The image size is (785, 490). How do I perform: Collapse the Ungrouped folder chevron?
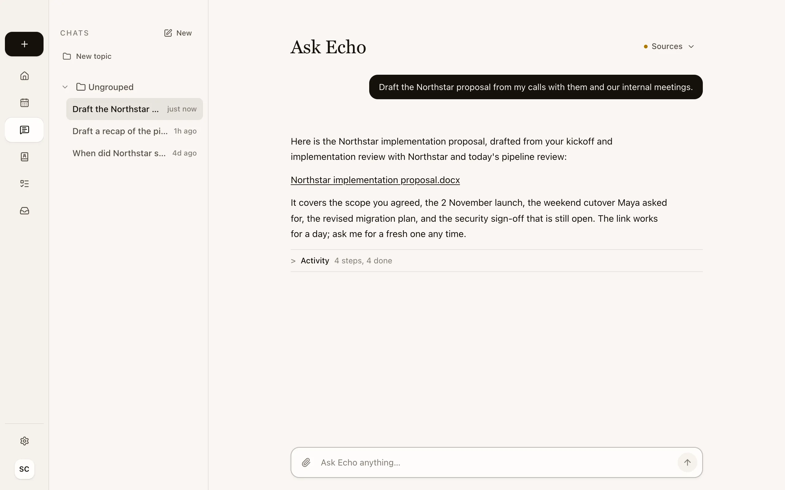[x=65, y=87]
